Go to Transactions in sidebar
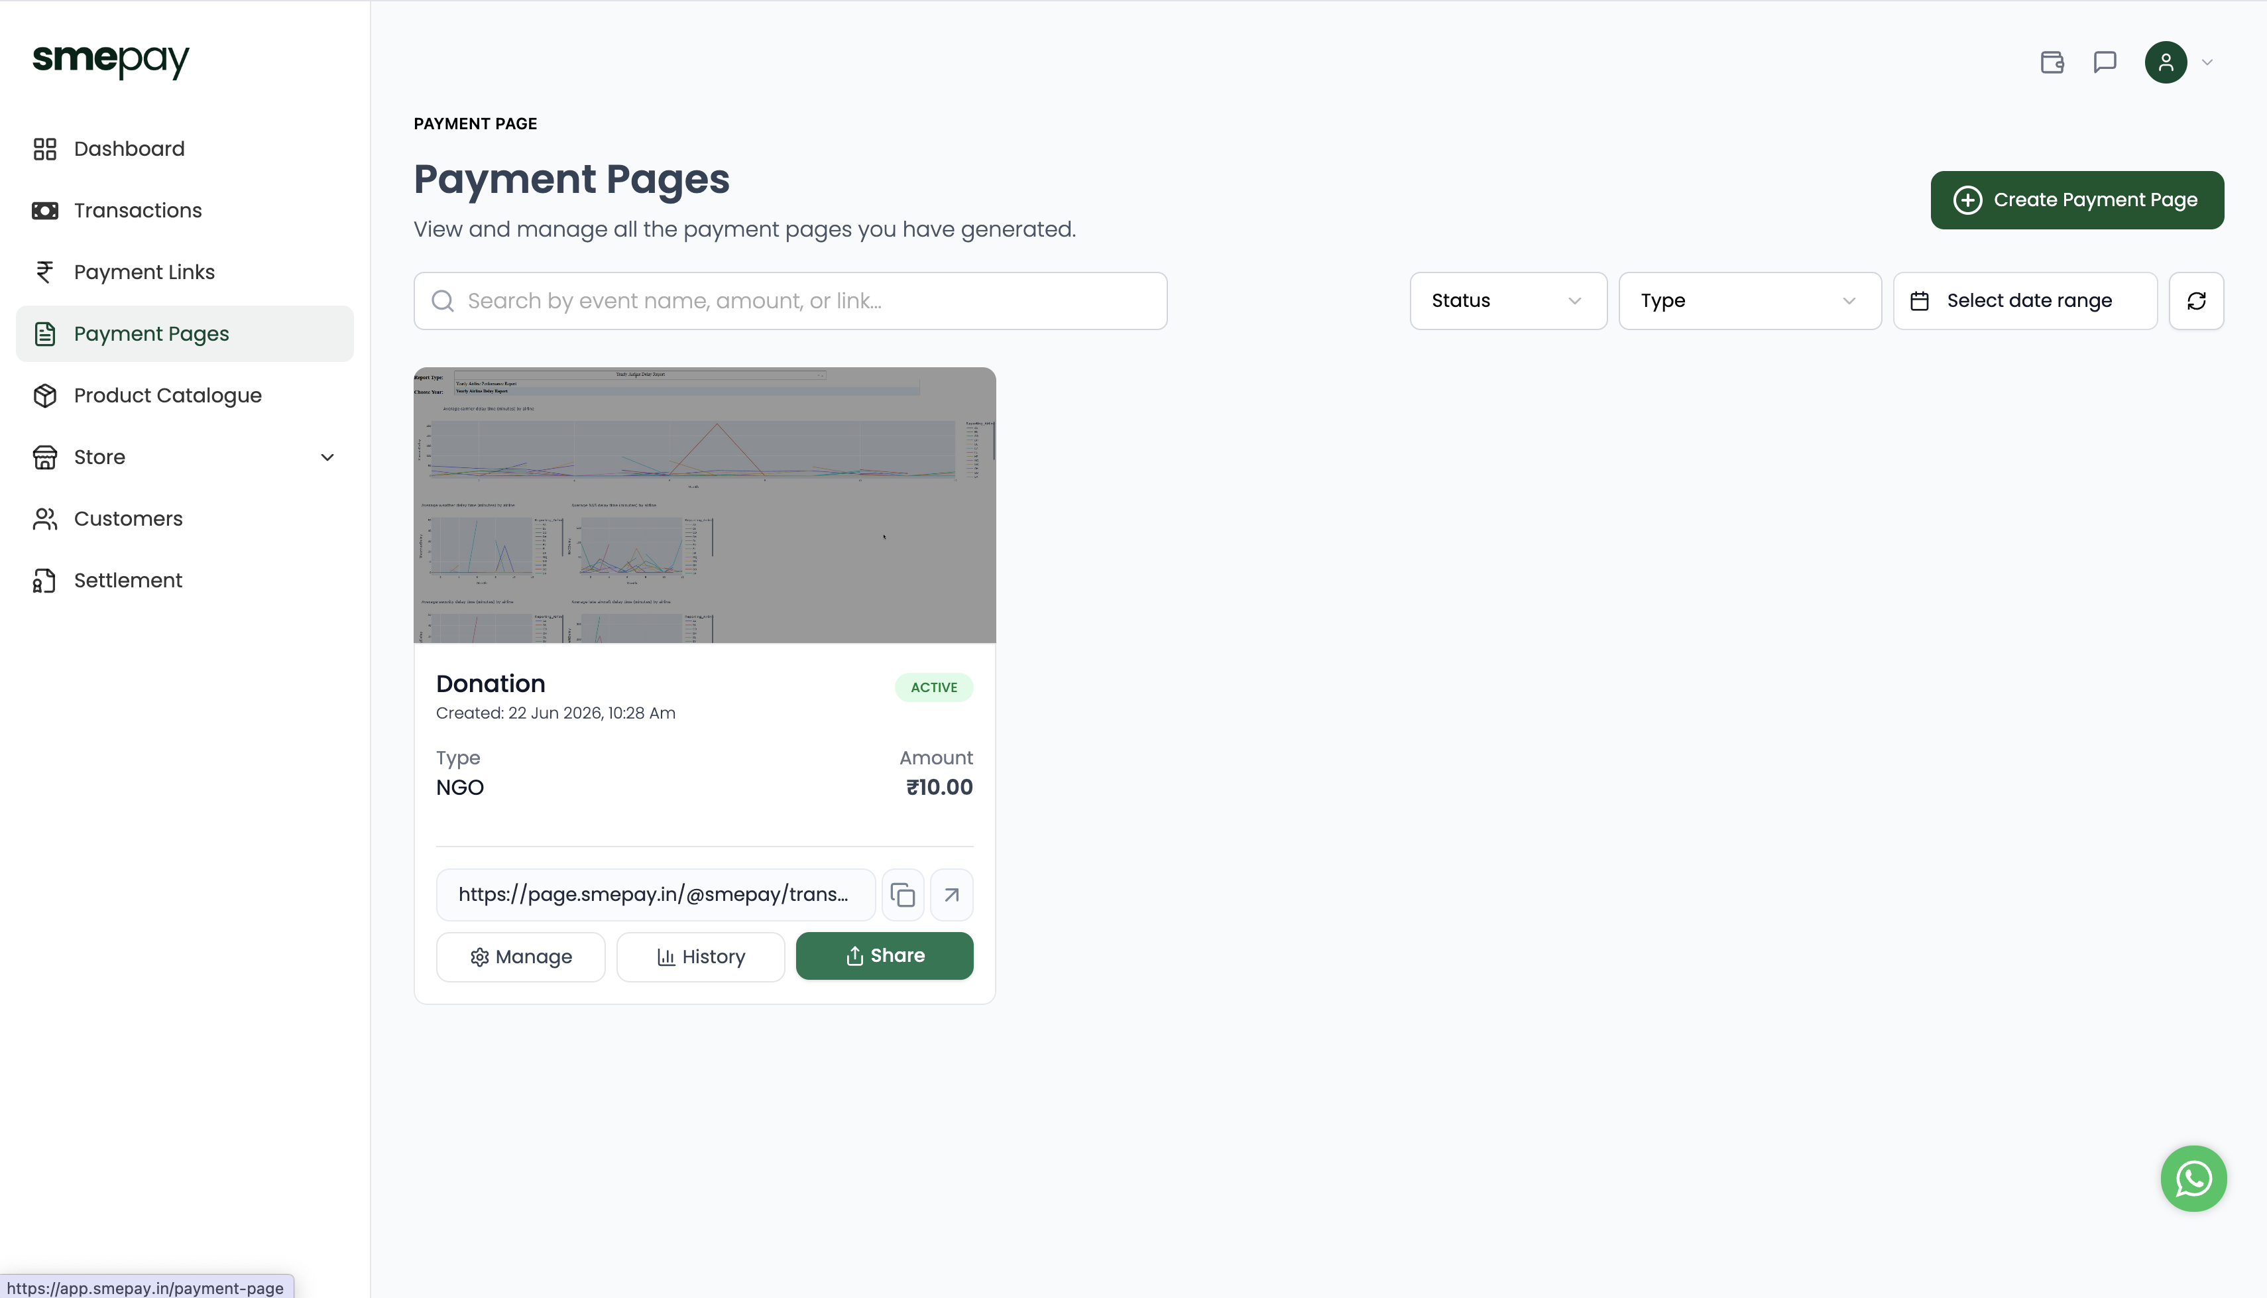2267x1298 pixels. point(184,210)
